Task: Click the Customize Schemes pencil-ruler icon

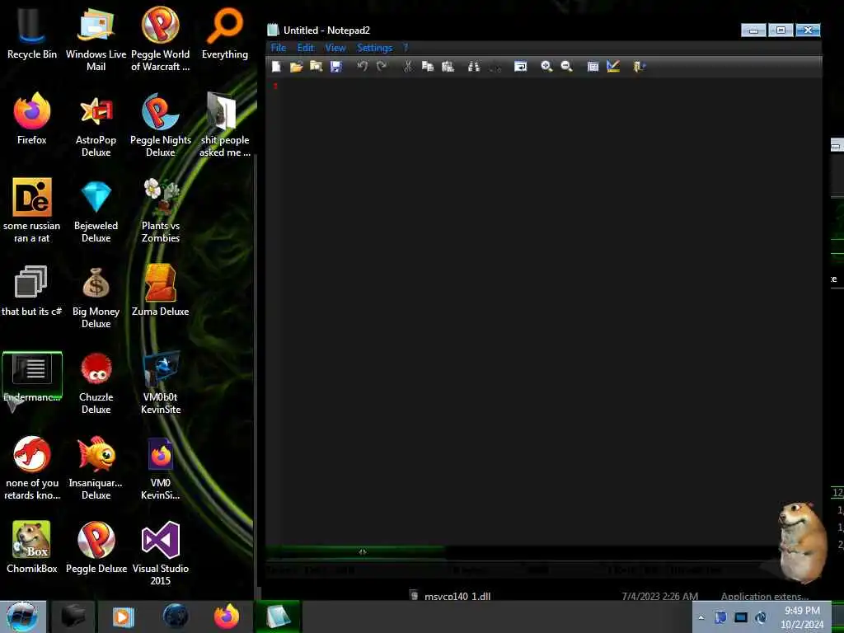Action: [x=613, y=66]
